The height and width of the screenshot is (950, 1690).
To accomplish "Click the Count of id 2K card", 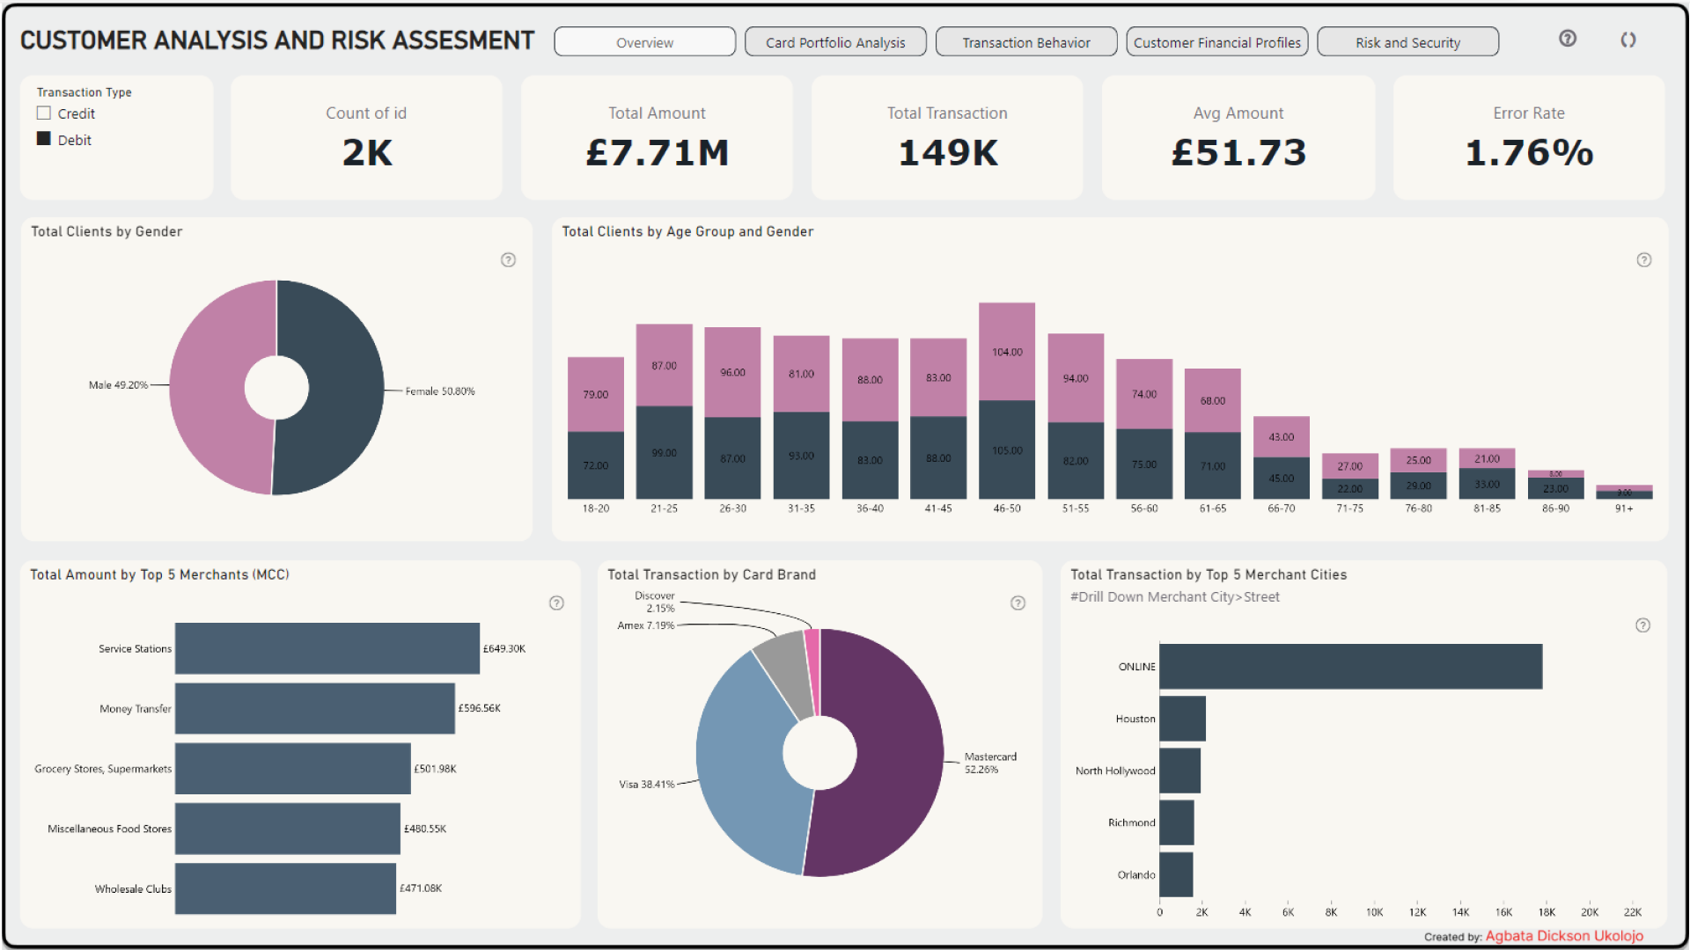I will [x=366, y=137].
